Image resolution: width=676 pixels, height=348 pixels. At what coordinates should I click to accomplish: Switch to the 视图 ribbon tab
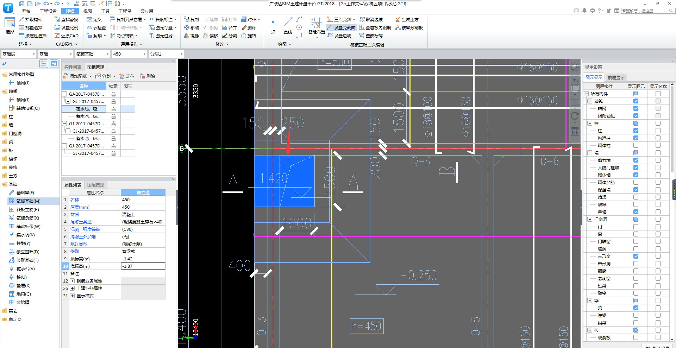pos(88,11)
